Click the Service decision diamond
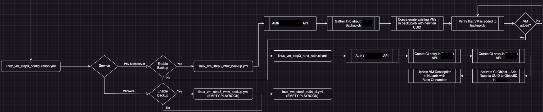Image resolution: width=543 pixels, height=112 pixels. click(x=104, y=66)
